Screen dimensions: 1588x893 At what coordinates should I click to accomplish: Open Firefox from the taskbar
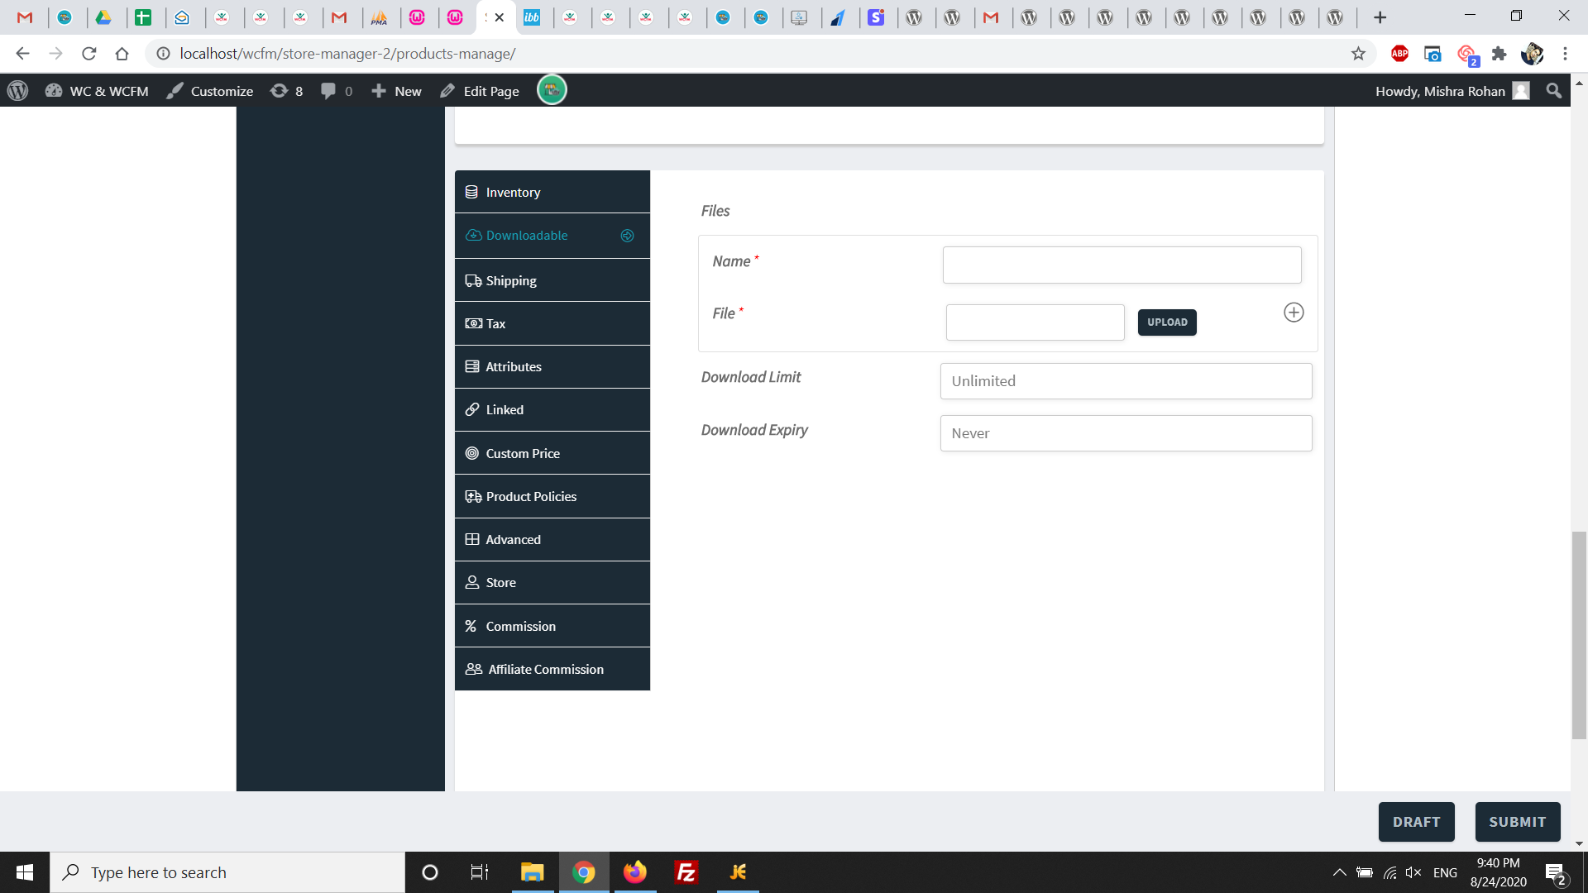tap(635, 872)
